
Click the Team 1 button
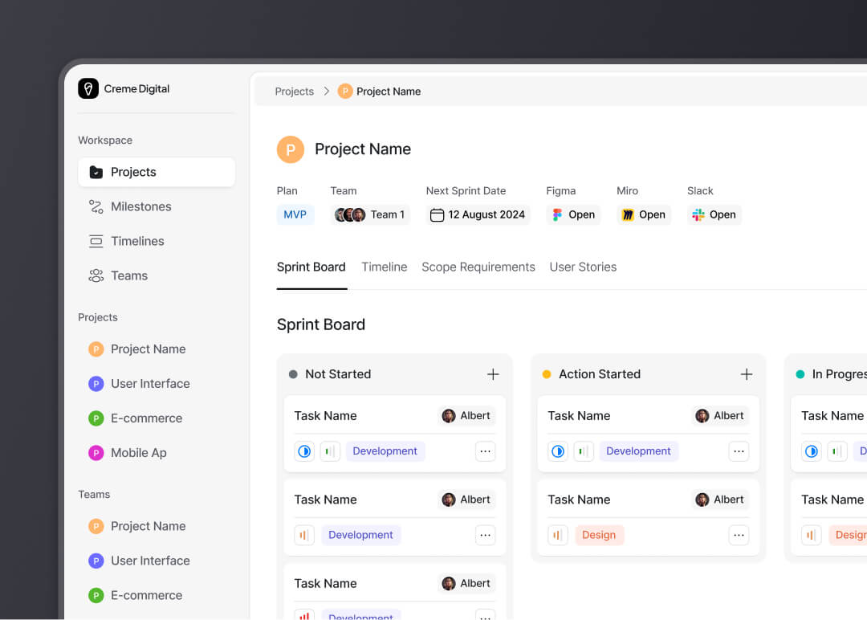click(x=370, y=214)
